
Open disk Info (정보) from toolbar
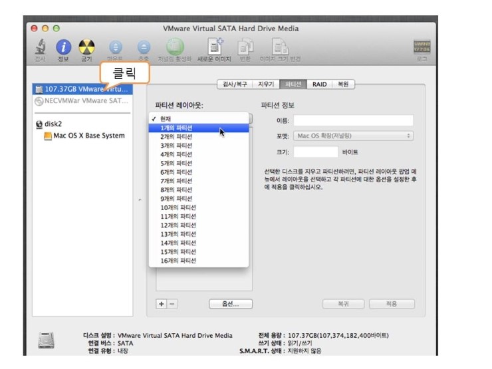(63, 47)
